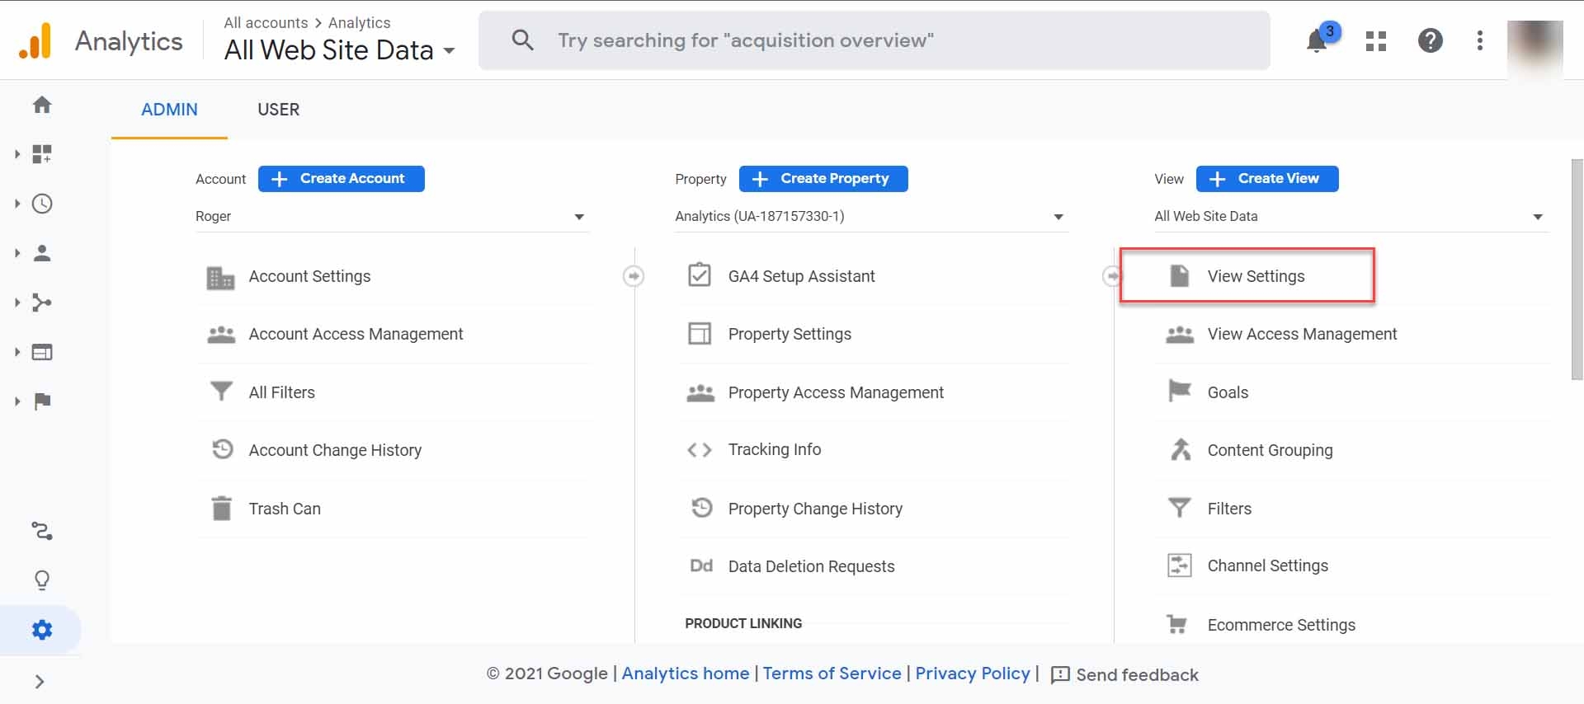Click the Create View button

click(1267, 179)
